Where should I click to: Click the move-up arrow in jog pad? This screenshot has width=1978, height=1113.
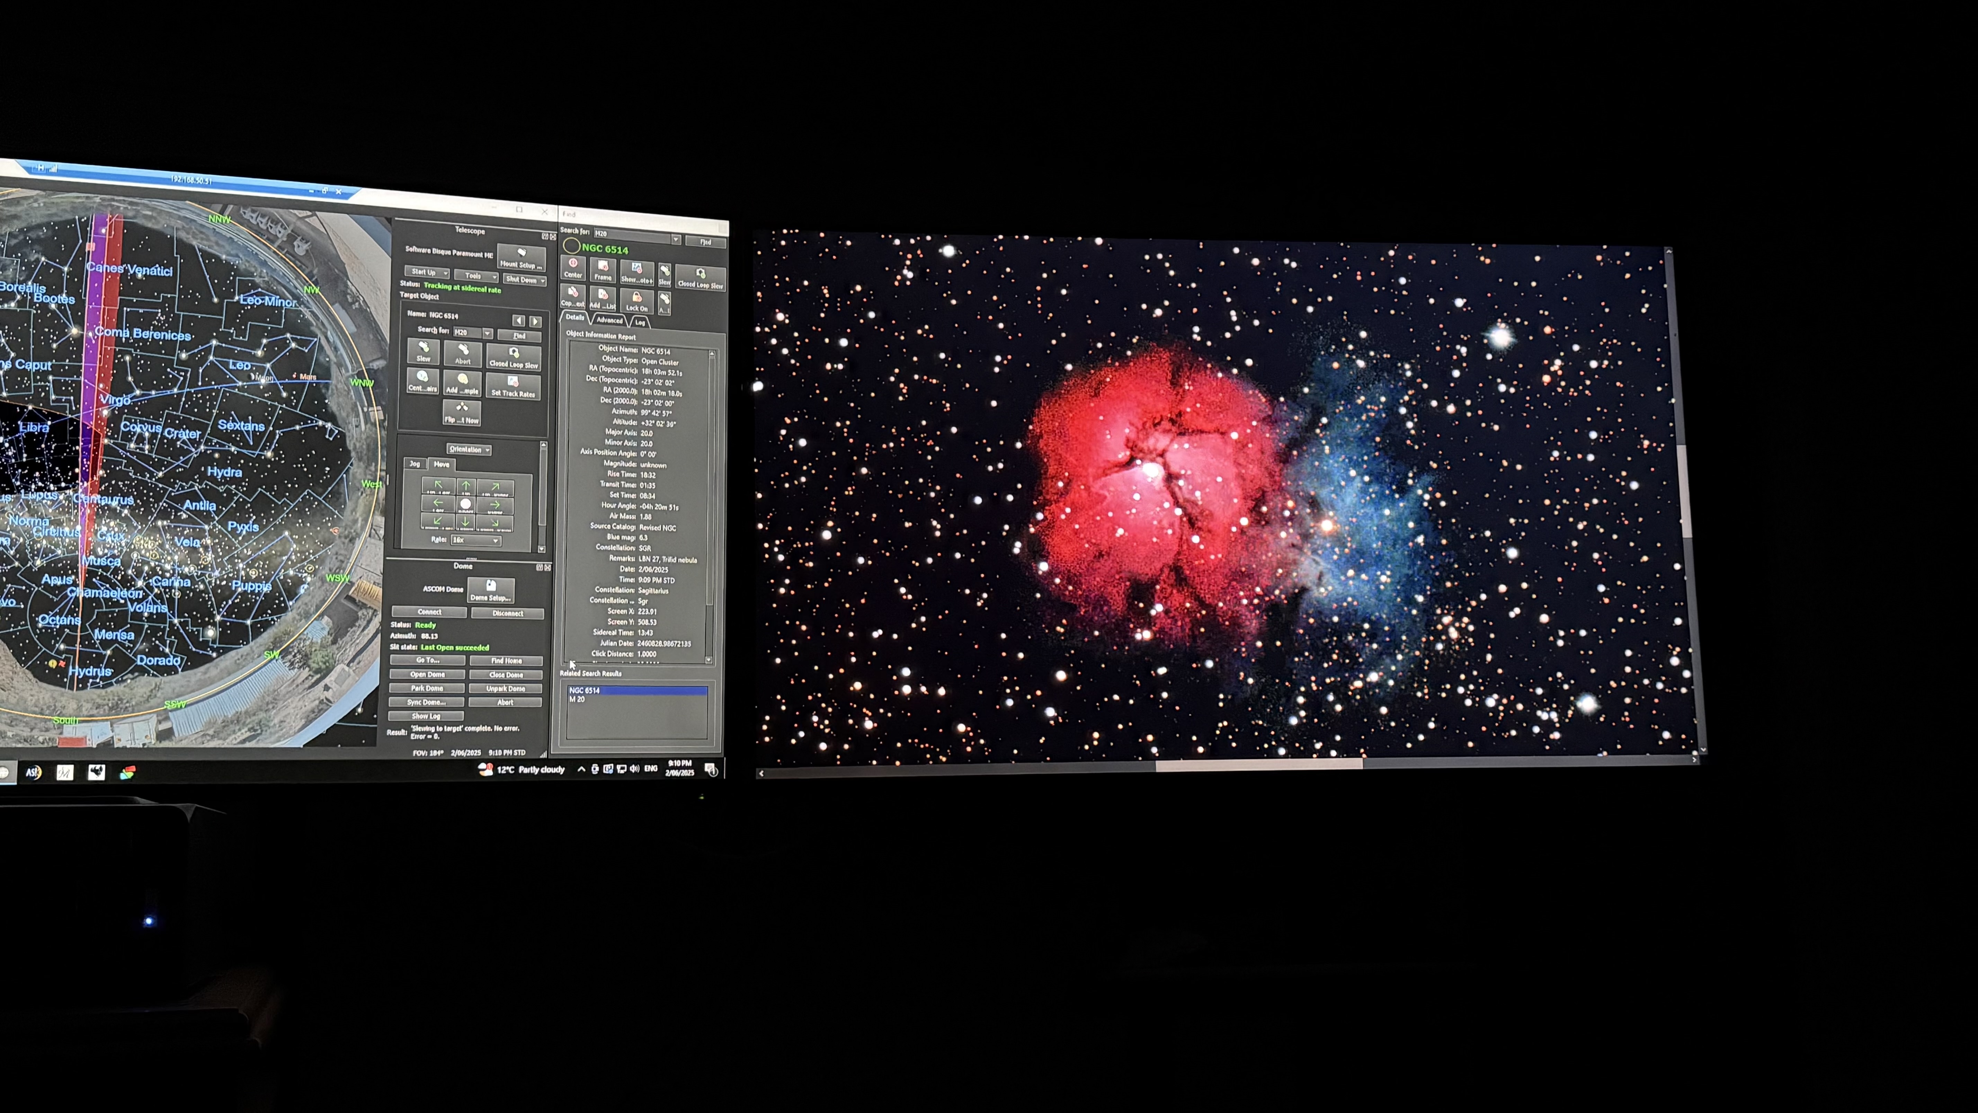coord(466,486)
